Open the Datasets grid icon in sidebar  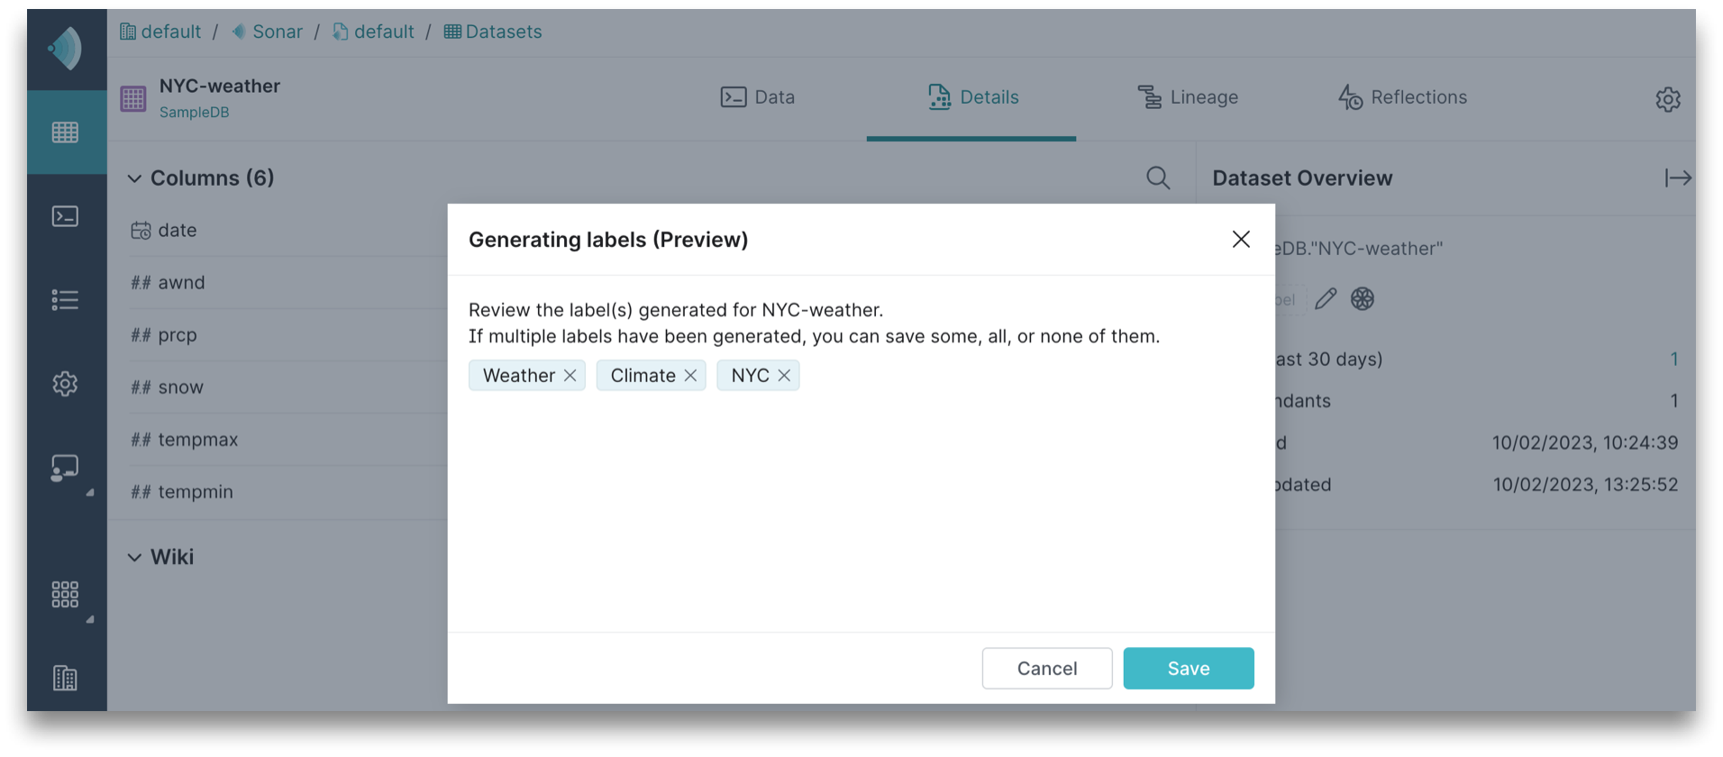click(x=66, y=132)
